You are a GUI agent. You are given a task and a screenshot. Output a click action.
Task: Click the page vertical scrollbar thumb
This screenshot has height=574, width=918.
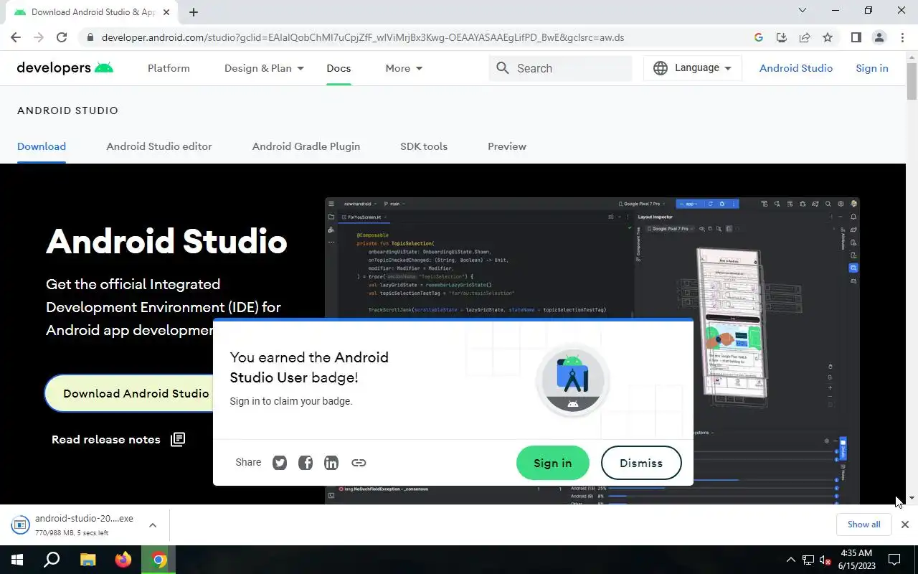[x=912, y=81]
